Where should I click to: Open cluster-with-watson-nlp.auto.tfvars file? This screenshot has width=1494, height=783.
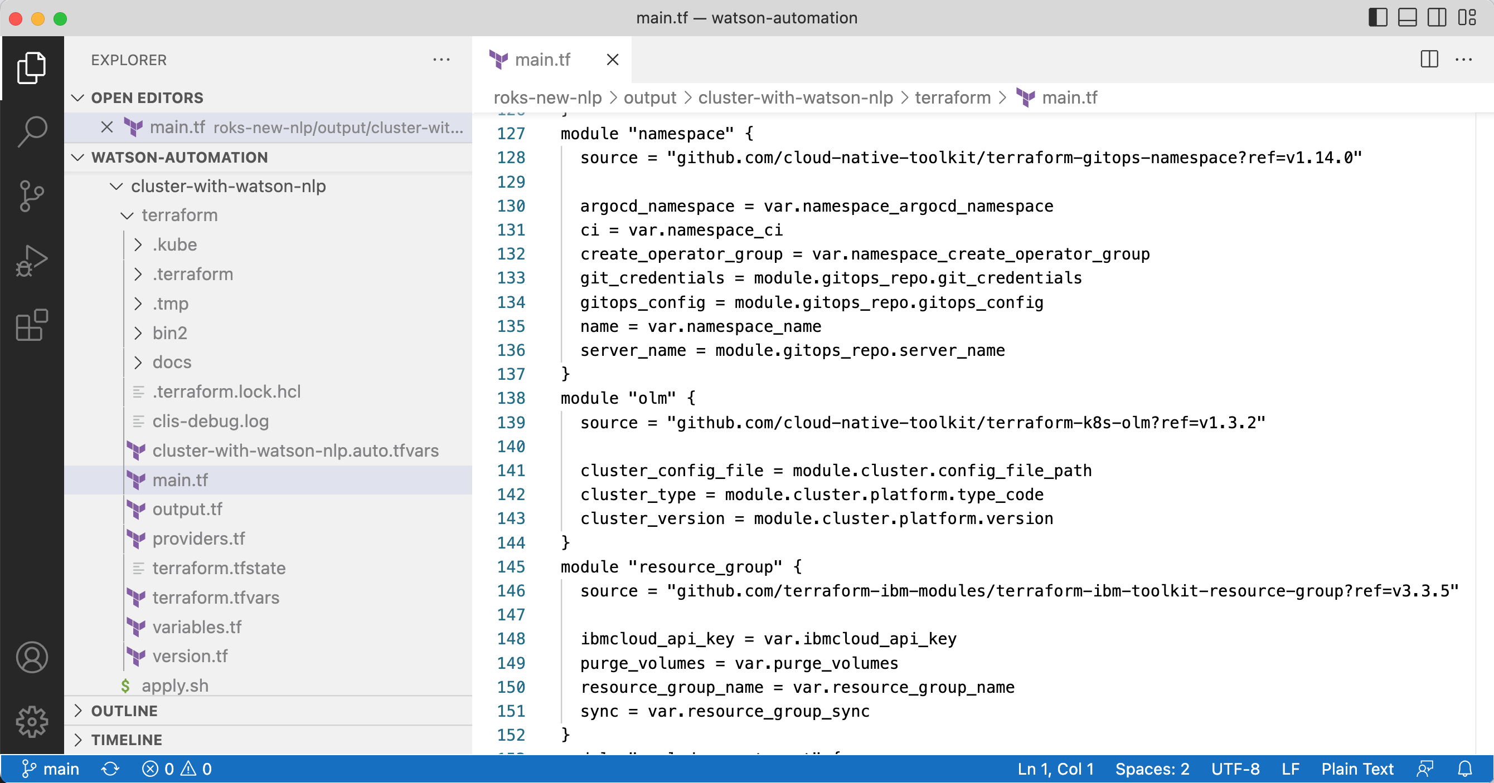point(268,451)
